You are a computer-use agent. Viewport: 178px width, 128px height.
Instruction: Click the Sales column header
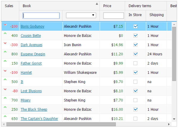pyautogui.click(x=9, y=6)
